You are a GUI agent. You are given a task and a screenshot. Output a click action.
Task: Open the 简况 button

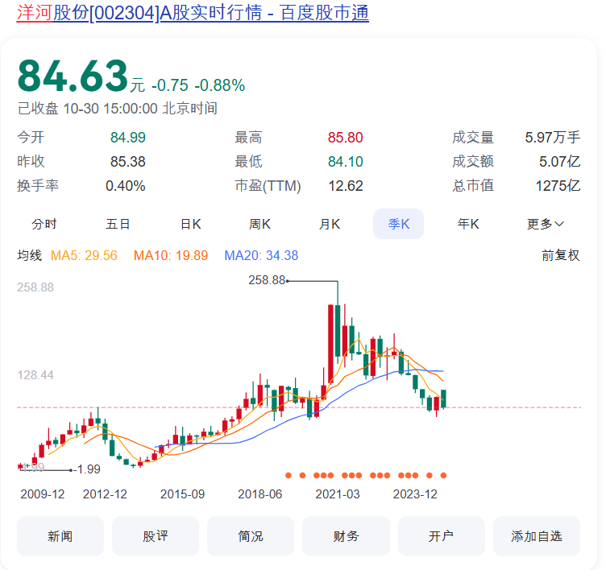(251, 536)
